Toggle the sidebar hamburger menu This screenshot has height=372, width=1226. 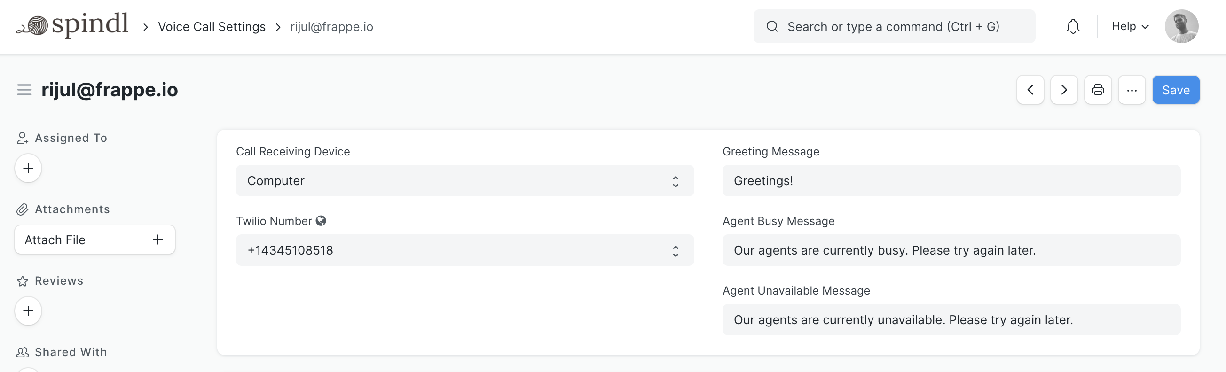24,90
